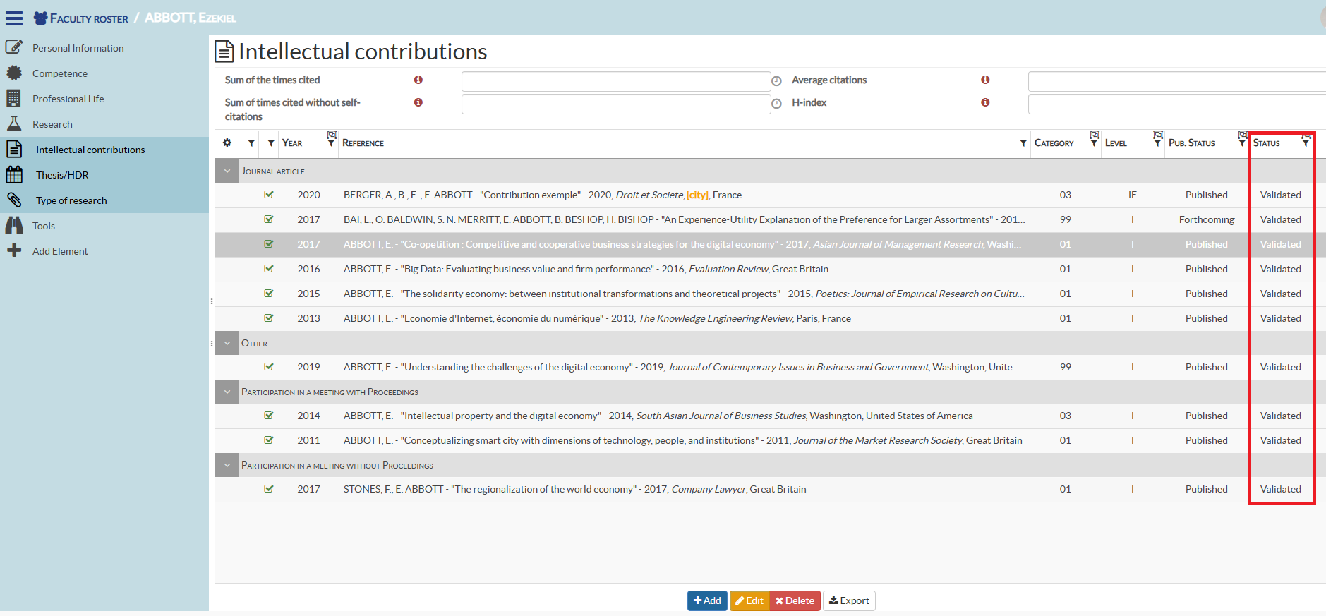The width and height of the screenshot is (1326, 616).
Task: Collapse Participation in a Meeting with Proceedings group
Action: pyautogui.click(x=227, y=392)
